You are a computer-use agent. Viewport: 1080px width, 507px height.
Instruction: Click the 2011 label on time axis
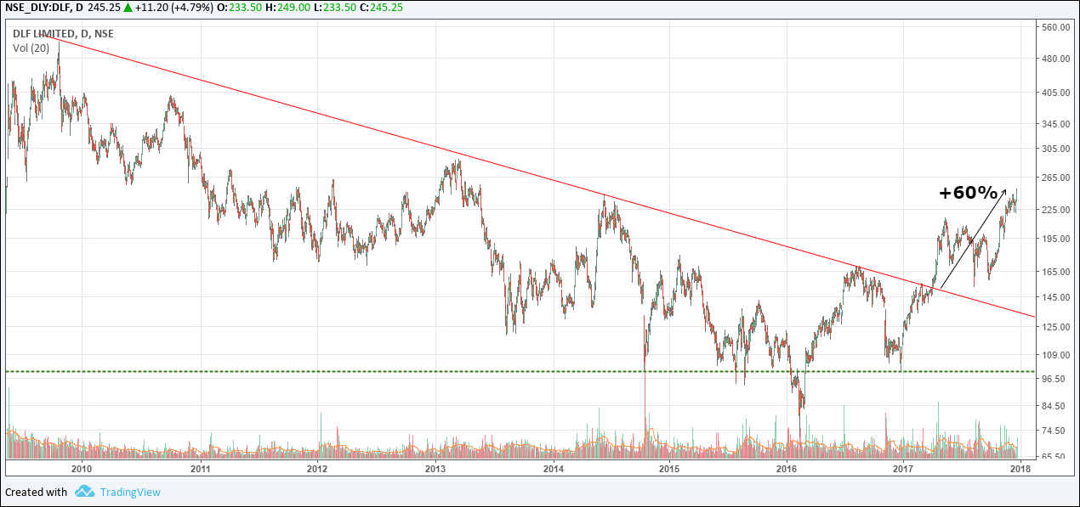click(x=200, y=468)
